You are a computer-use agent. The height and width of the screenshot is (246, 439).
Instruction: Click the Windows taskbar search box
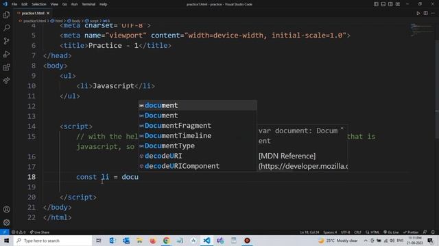tap(52, 241)
